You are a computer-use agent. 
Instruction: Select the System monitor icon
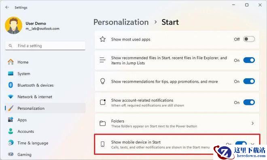[11, 73]
